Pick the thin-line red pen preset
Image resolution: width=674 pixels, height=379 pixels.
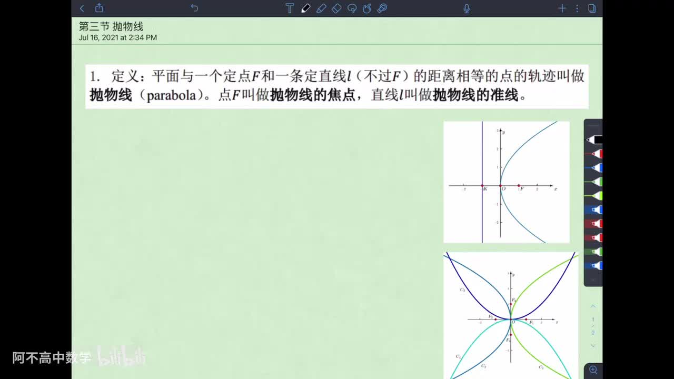point(594,154)
